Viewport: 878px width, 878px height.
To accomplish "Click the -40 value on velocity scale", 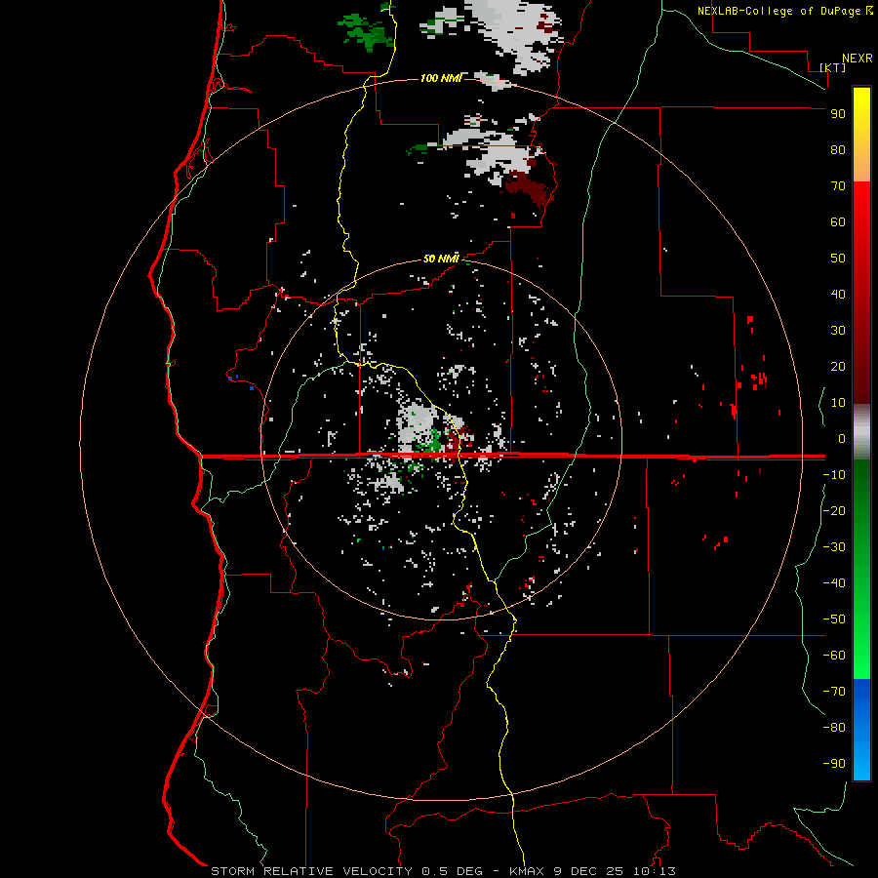I will 834,583.
